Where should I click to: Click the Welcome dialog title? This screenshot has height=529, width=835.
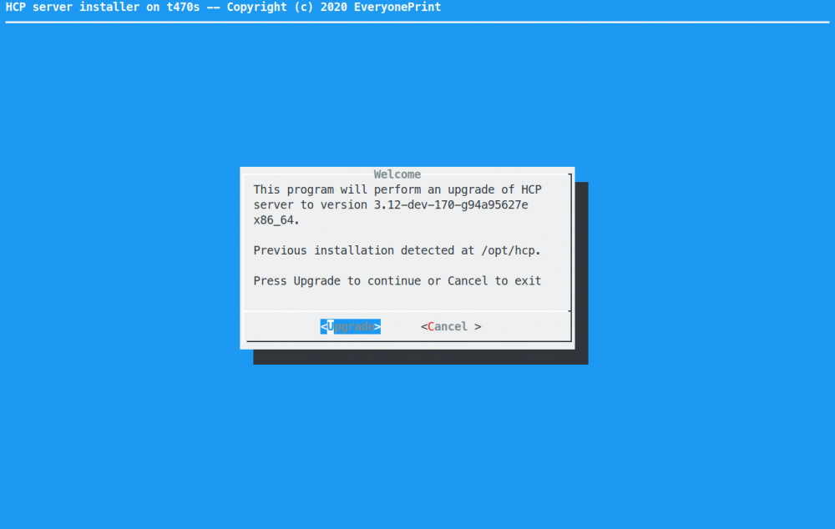[x=397, y=174]
